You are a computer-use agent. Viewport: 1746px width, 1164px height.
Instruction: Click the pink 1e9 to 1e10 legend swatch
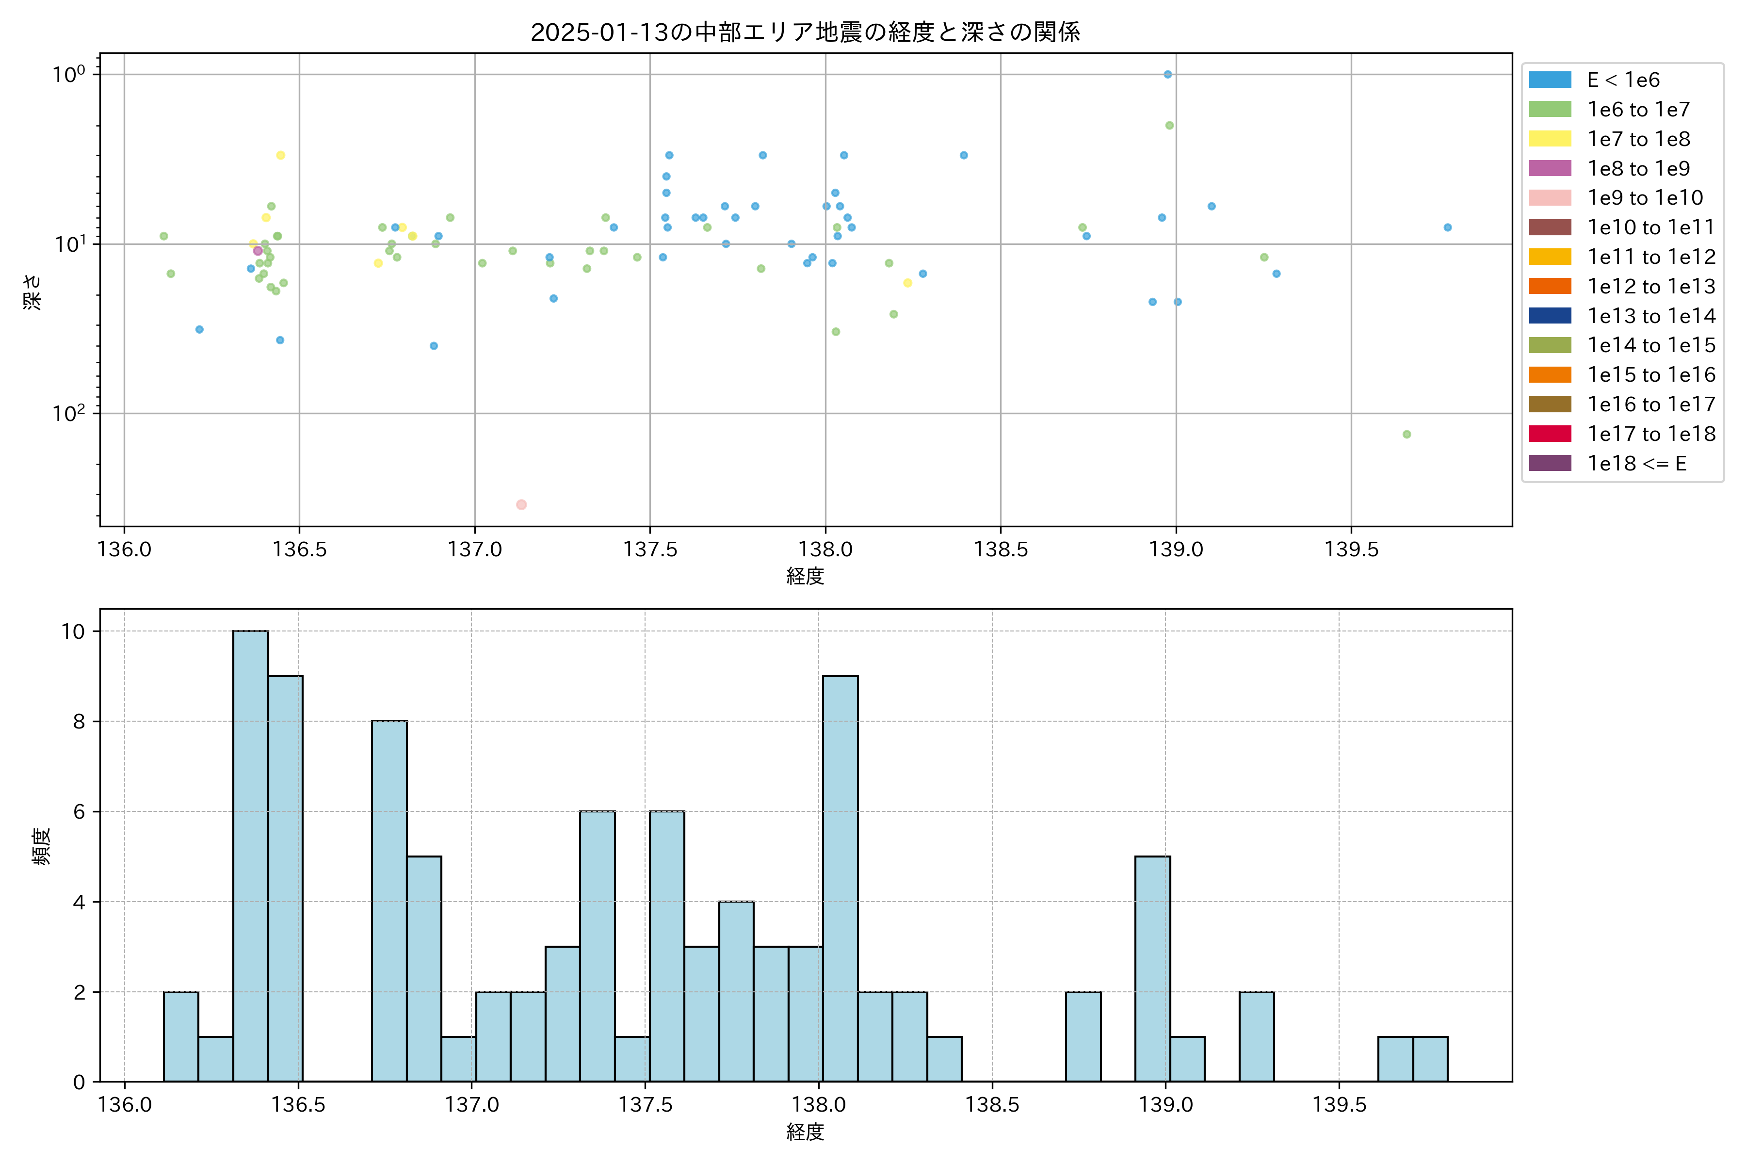click(x=1549, y=198)
